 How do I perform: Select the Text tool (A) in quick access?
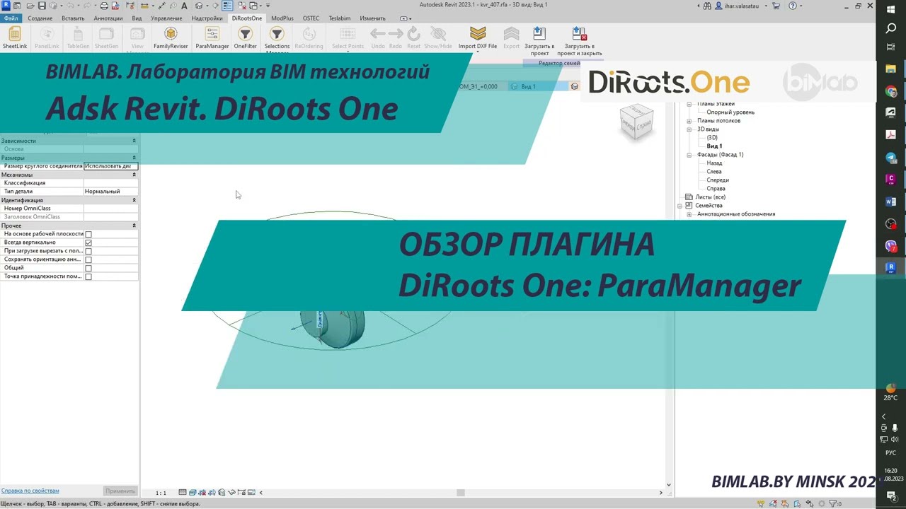click(184, 6)
